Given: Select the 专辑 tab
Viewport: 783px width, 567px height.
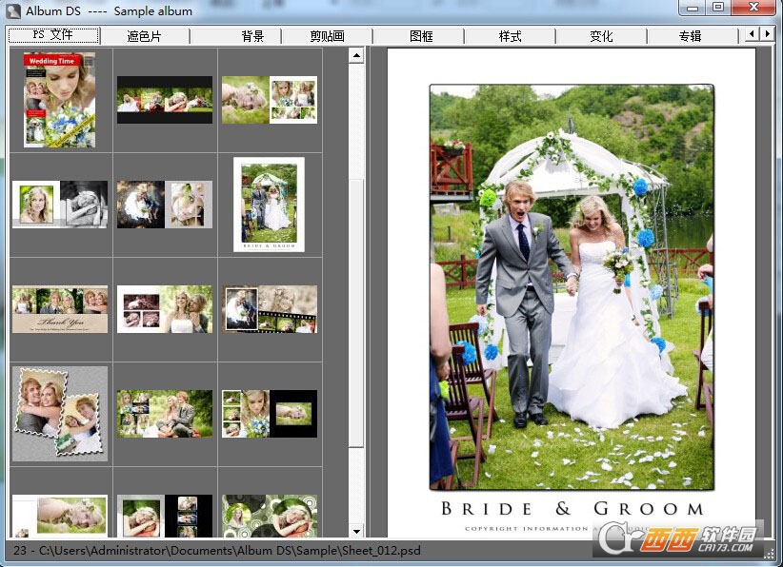Looking at the screenshot, I should click(690, 36).
